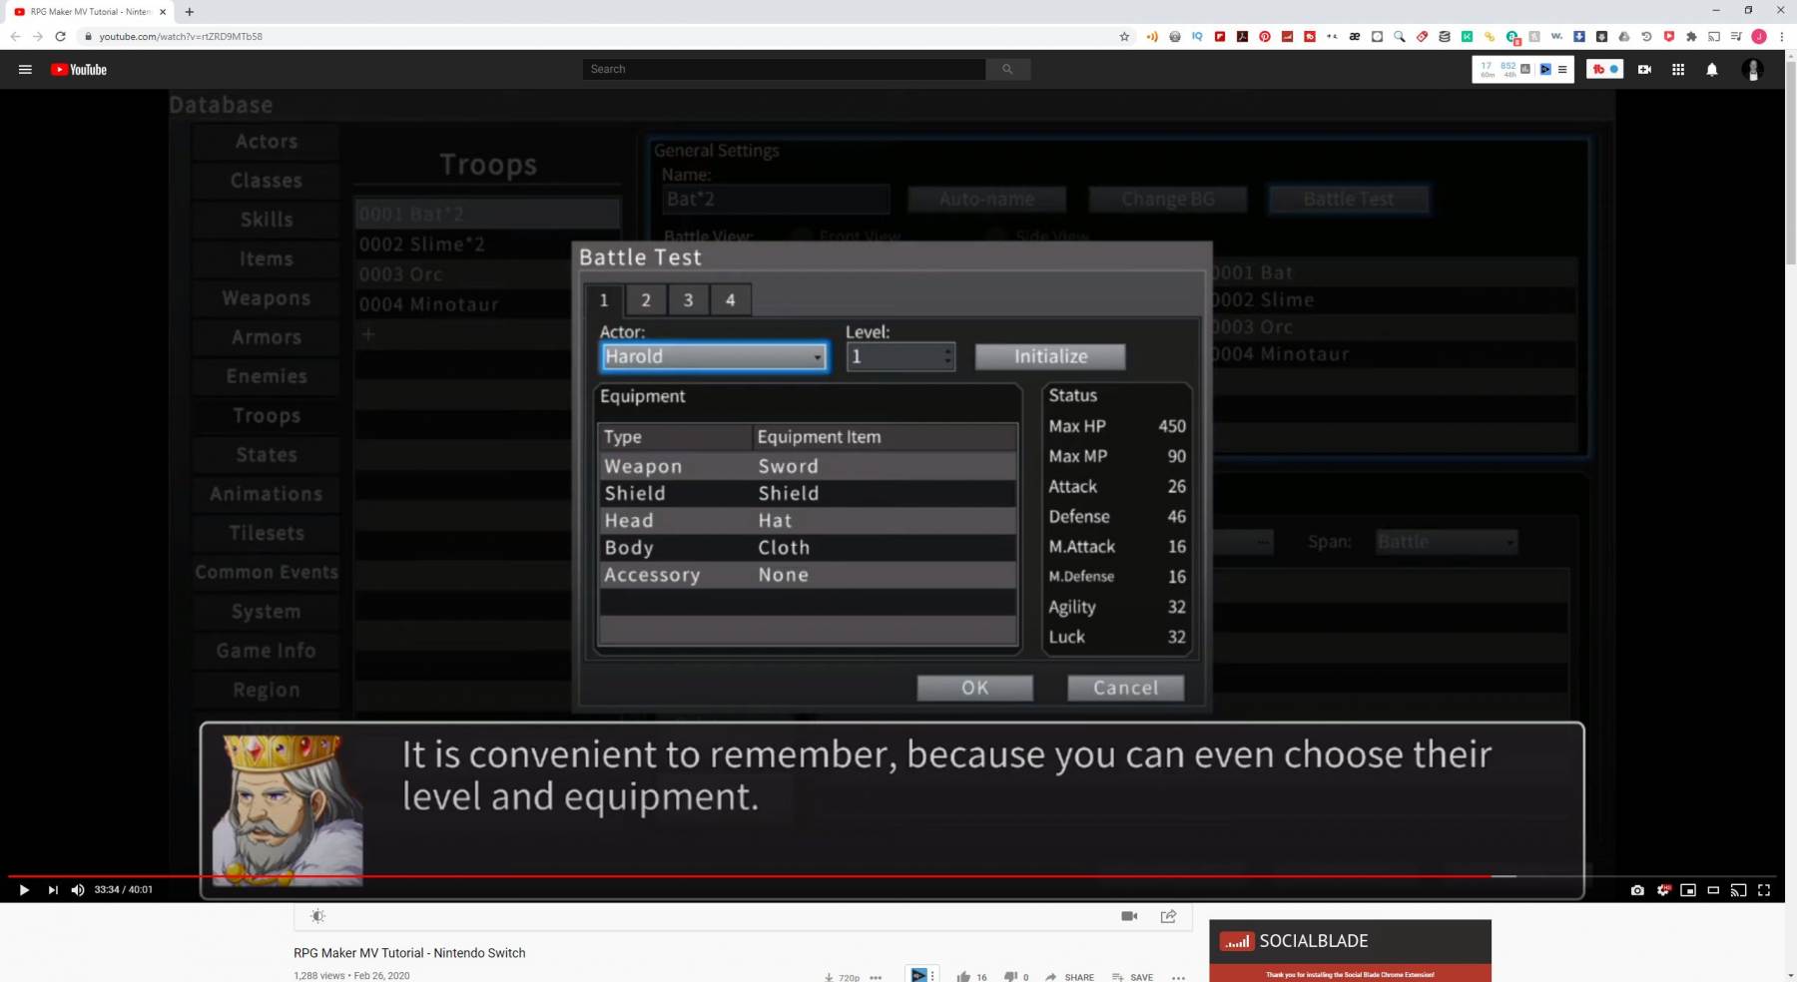Cast the video with Play on TV
The height and width of the screenshot is (982, 1797).
(x=1738, y=890)
